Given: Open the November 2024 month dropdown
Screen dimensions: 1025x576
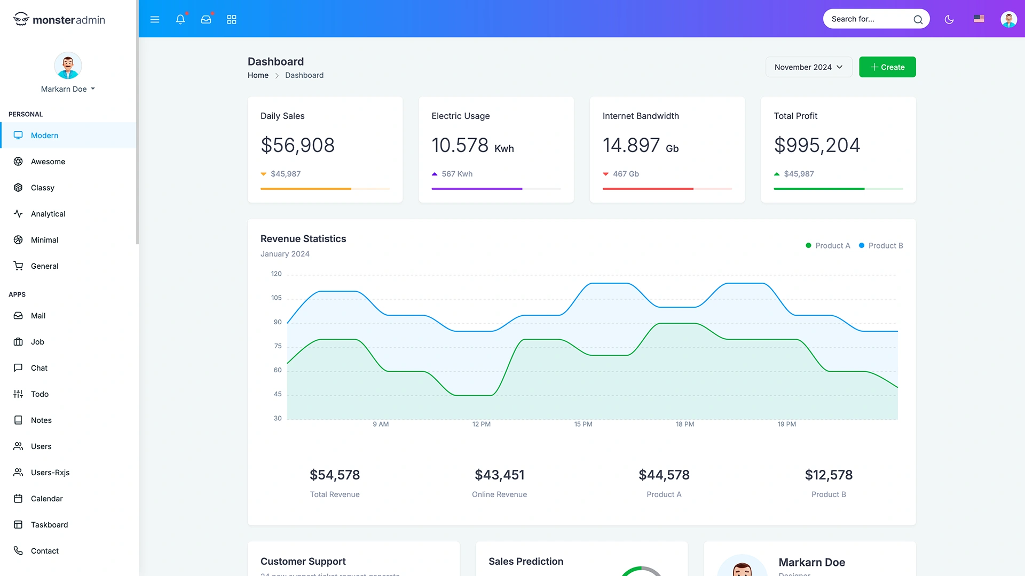Looking at the screenshot, I should 808,67.
